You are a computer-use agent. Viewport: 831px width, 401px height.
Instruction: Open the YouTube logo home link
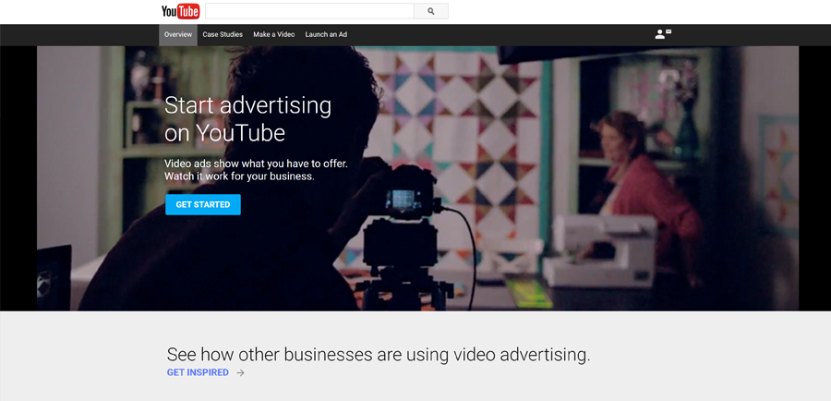click(180, 11)
